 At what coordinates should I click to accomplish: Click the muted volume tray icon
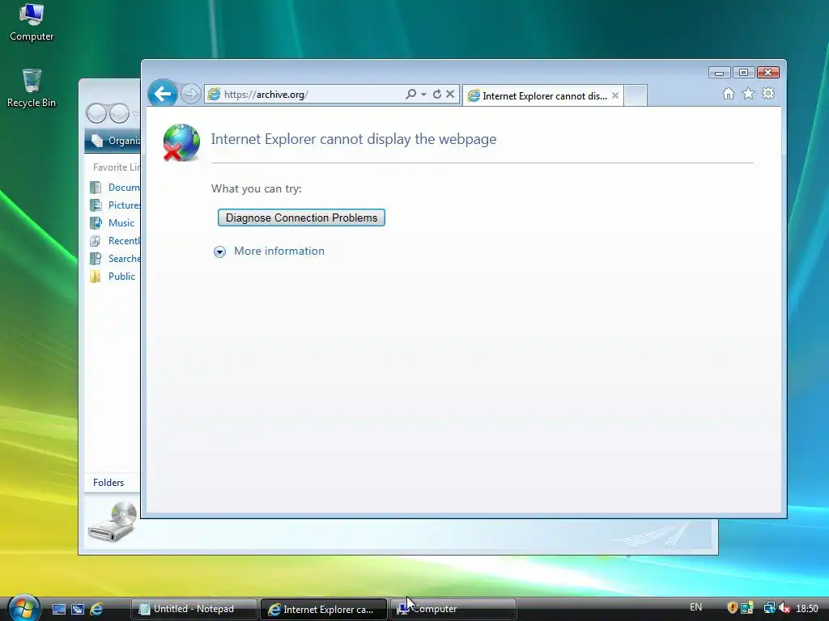(784, 608)
